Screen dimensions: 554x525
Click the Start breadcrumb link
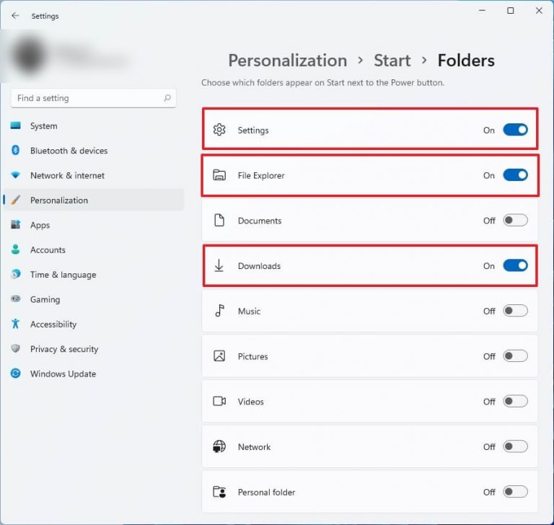(x=392, y=61)
